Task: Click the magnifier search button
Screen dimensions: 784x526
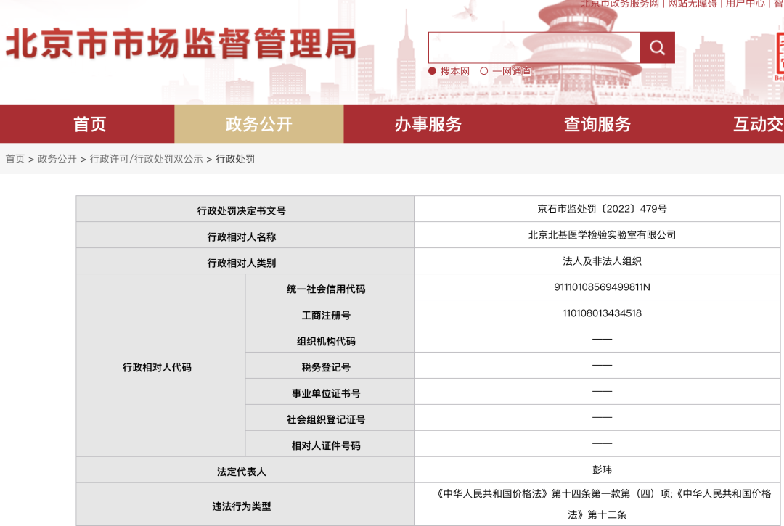Action: click(x=657, y=47)
